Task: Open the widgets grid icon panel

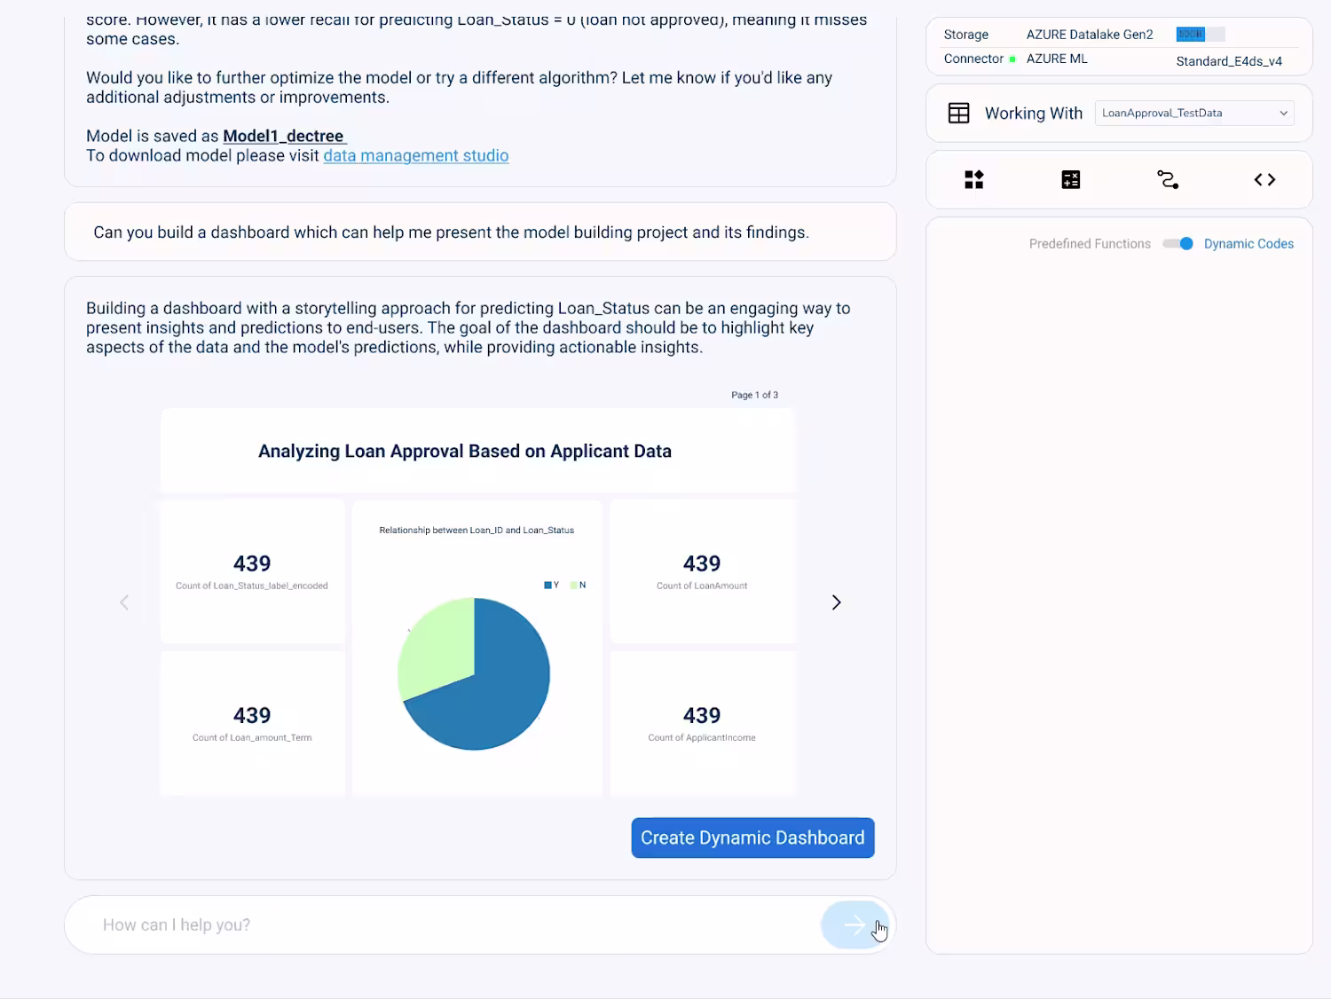Action: point(973,180)
